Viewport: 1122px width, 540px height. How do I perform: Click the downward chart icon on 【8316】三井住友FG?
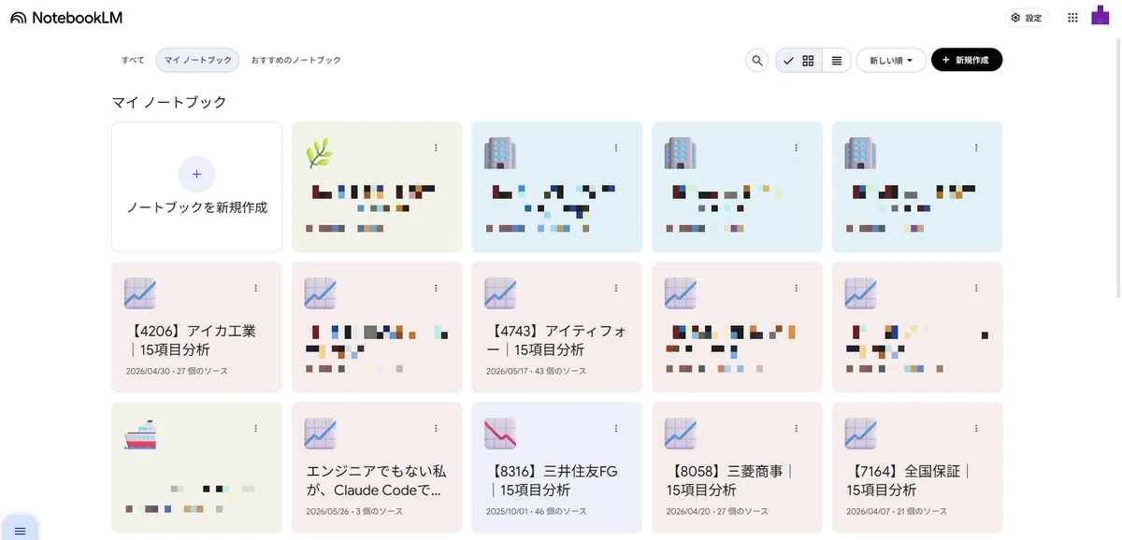pyautogui.click(x=500, y=433)
